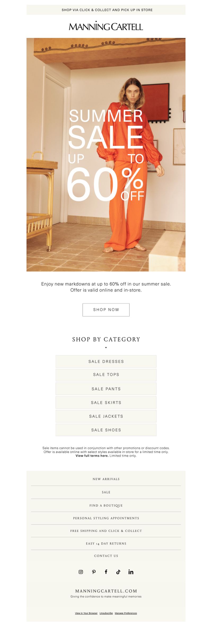Open Manage Preferences link
The width and height of the screenshot is (212, 627).
(x=126, y=613)
